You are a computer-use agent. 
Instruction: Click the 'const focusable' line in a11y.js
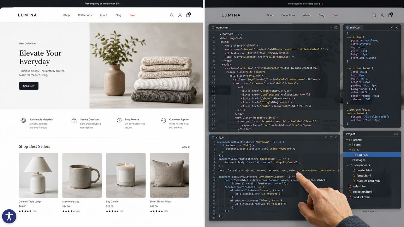[x=280, y=171]
